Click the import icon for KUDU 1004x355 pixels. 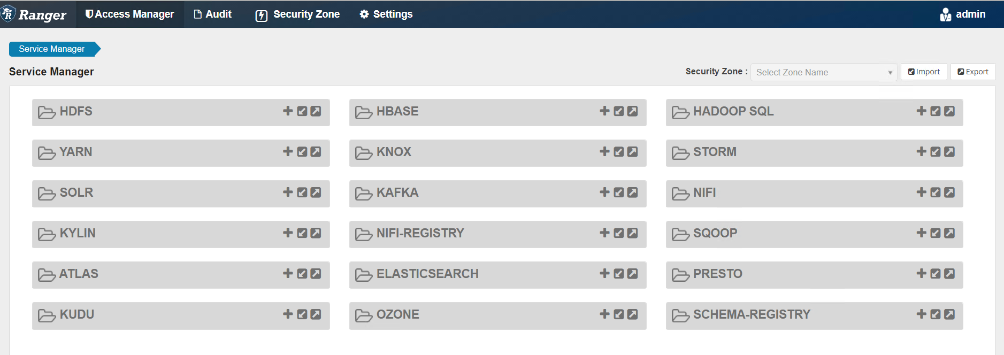(x=302, y=314)
